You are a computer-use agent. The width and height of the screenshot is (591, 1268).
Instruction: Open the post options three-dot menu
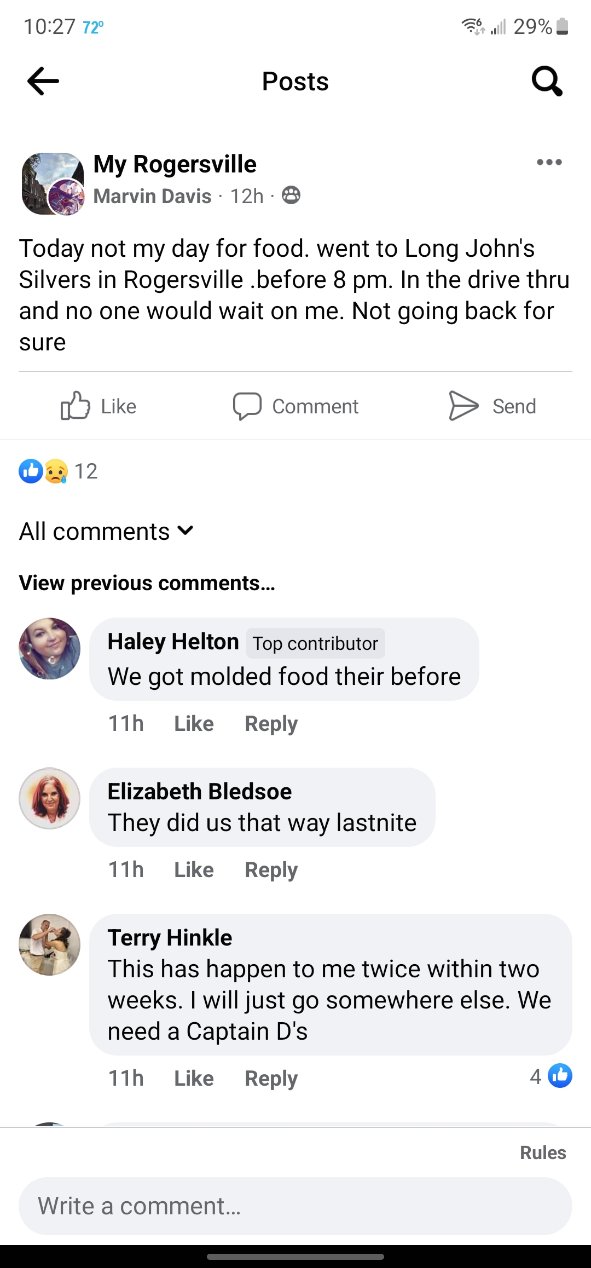(x=549, y=162)
